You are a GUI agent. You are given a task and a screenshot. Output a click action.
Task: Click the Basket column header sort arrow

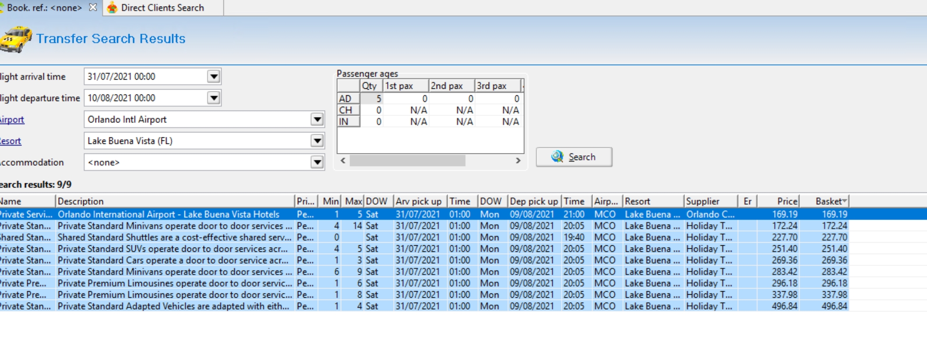[x=844, y=201]
